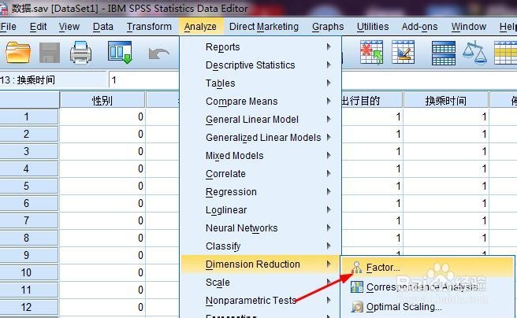Click the Insert Variable toolbar icon

point(403,52)
